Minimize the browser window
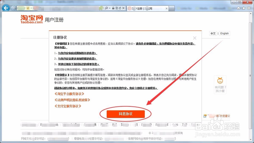 click(234, 2)
